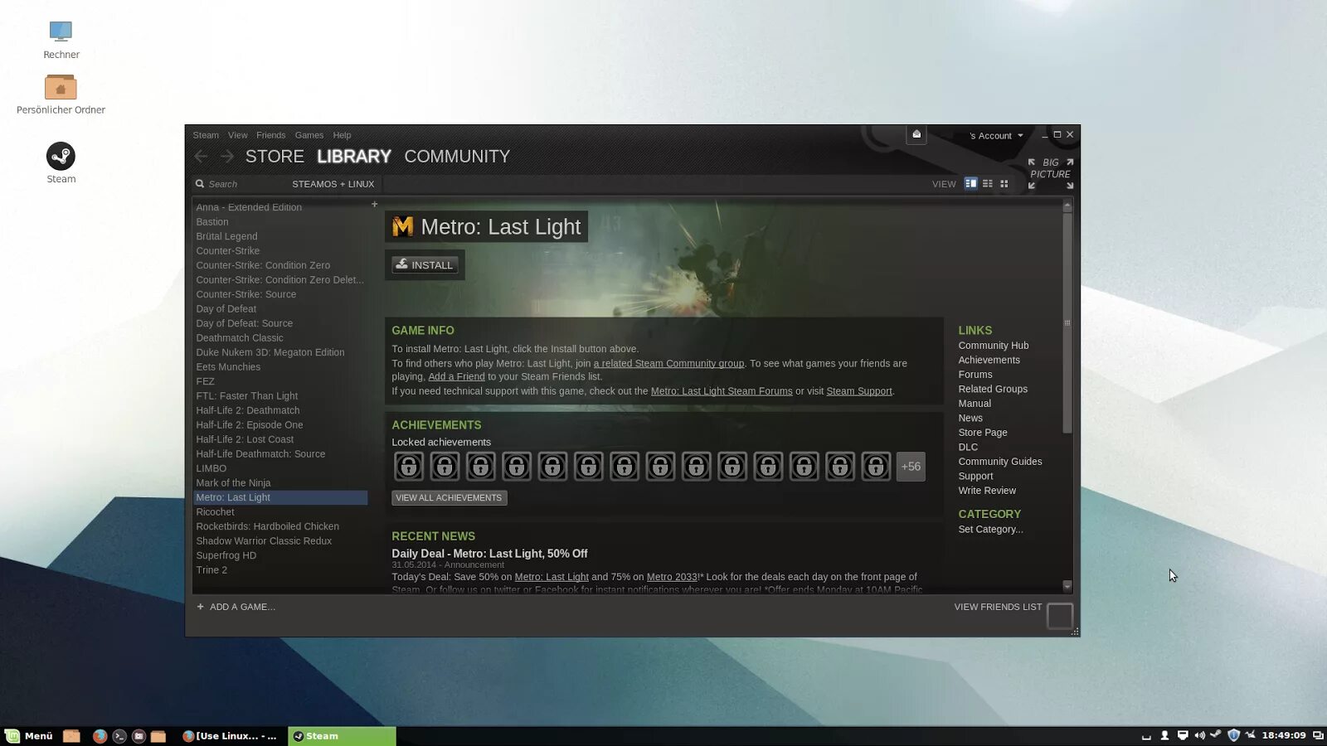
Task: Switch library to detail view
Action: (x=970, y=183)
